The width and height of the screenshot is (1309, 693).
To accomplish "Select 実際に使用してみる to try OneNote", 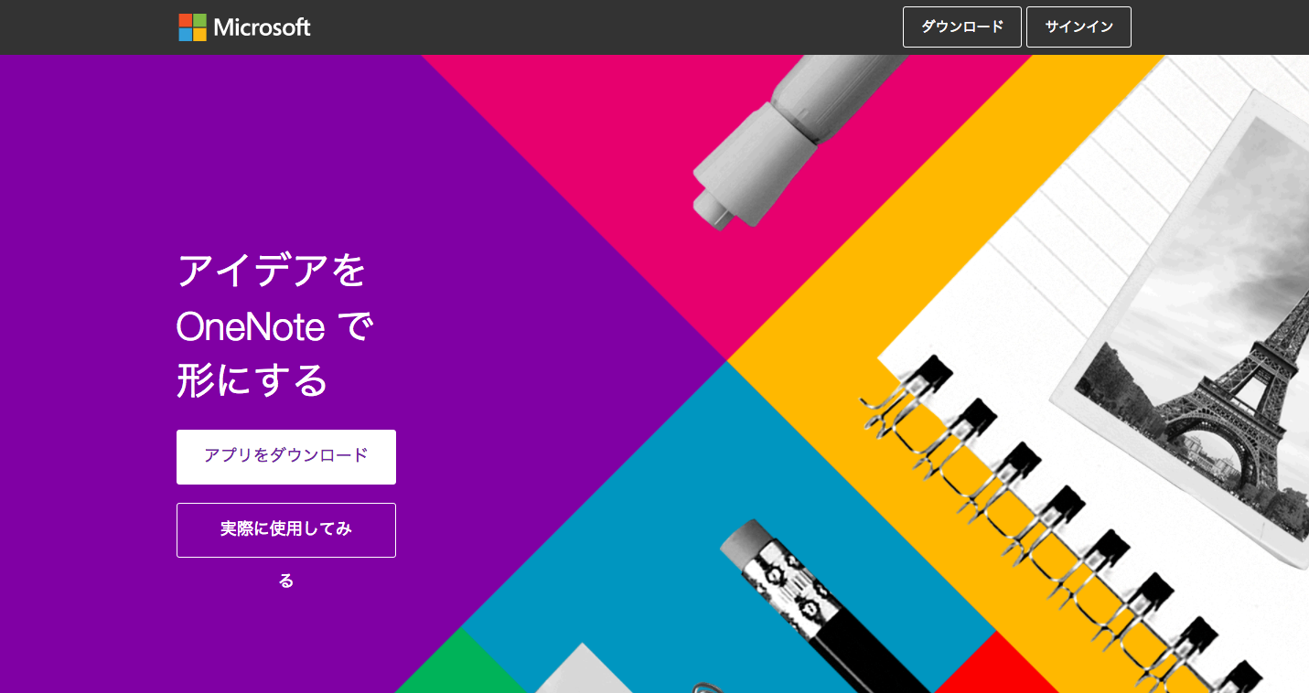I will (x=285, y=529).
